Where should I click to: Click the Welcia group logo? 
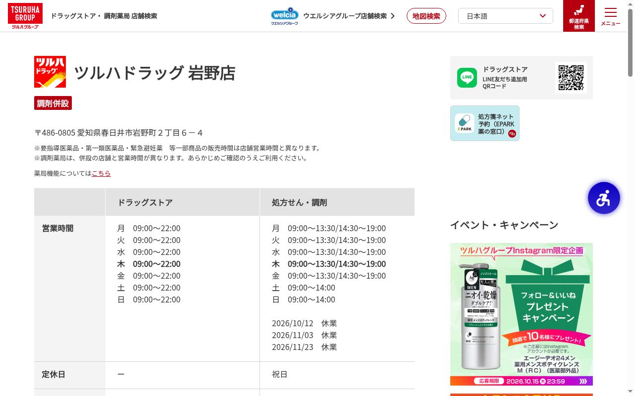[x=285, y=16]
